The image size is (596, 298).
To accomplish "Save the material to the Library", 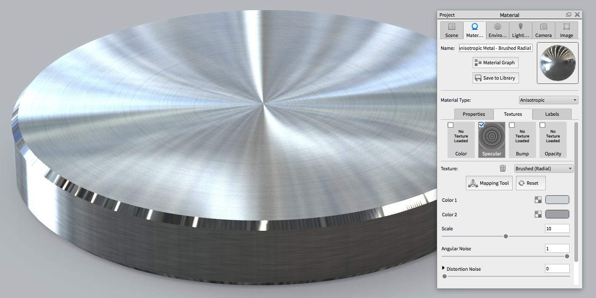I will 495,77.
